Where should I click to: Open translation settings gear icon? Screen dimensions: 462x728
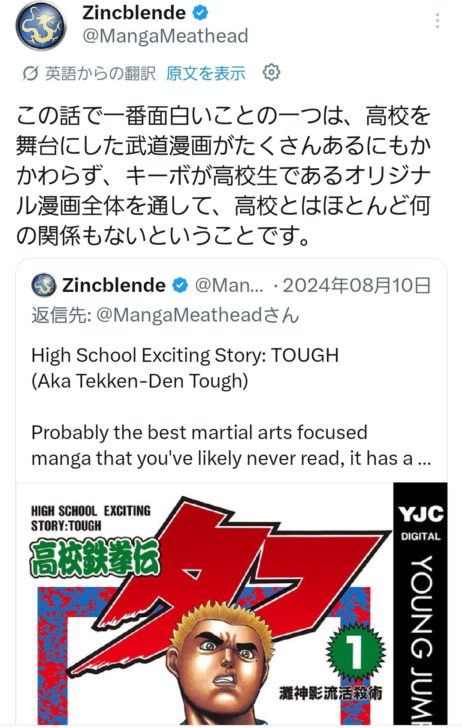tap(271, 73)
